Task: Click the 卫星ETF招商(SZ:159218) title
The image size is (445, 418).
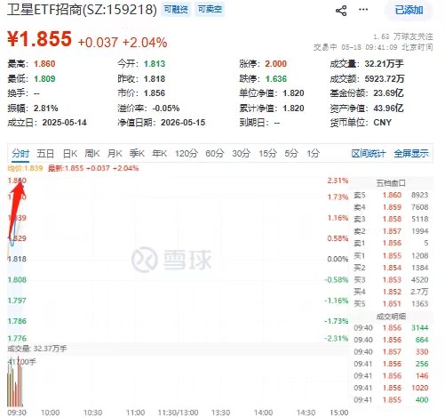Action: click(82, 10)
